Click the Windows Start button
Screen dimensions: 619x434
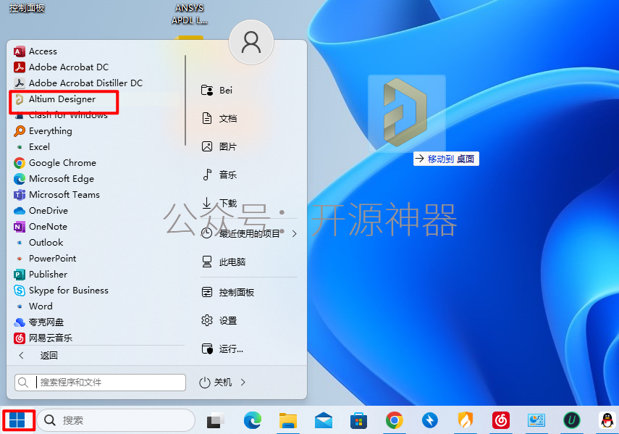click(x=17, y=420)
